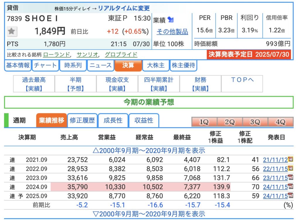Screen dimensions: 300x220
Task: Click the blue earnings trend arrow icon
Action: (170, 20)
